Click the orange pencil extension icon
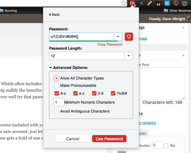This screenshot has width=191, height=153. point(150,3)
